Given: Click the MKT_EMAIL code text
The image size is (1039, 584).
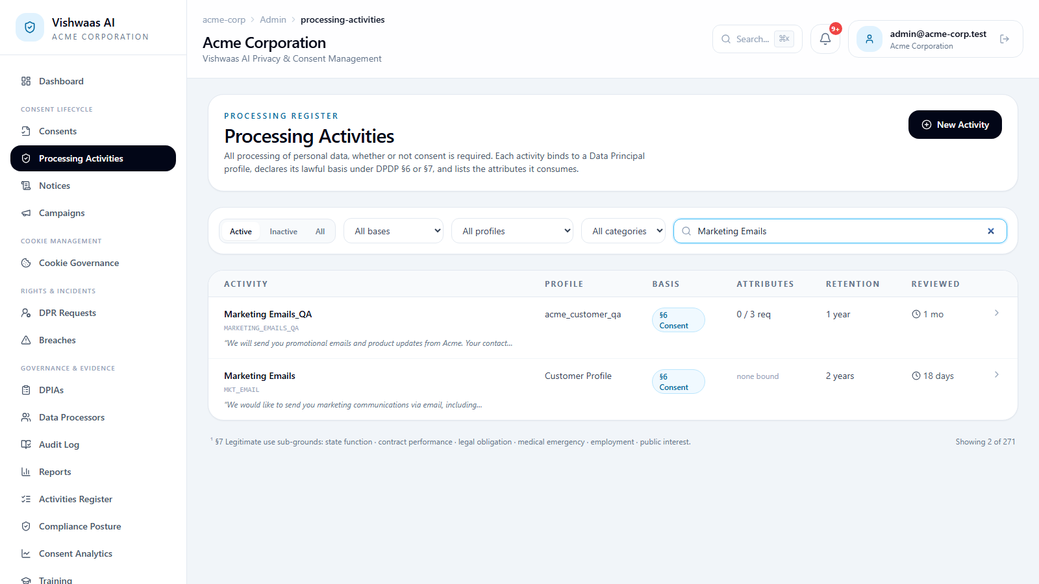Looking at the screenshot, I should [x=242, y=390].
